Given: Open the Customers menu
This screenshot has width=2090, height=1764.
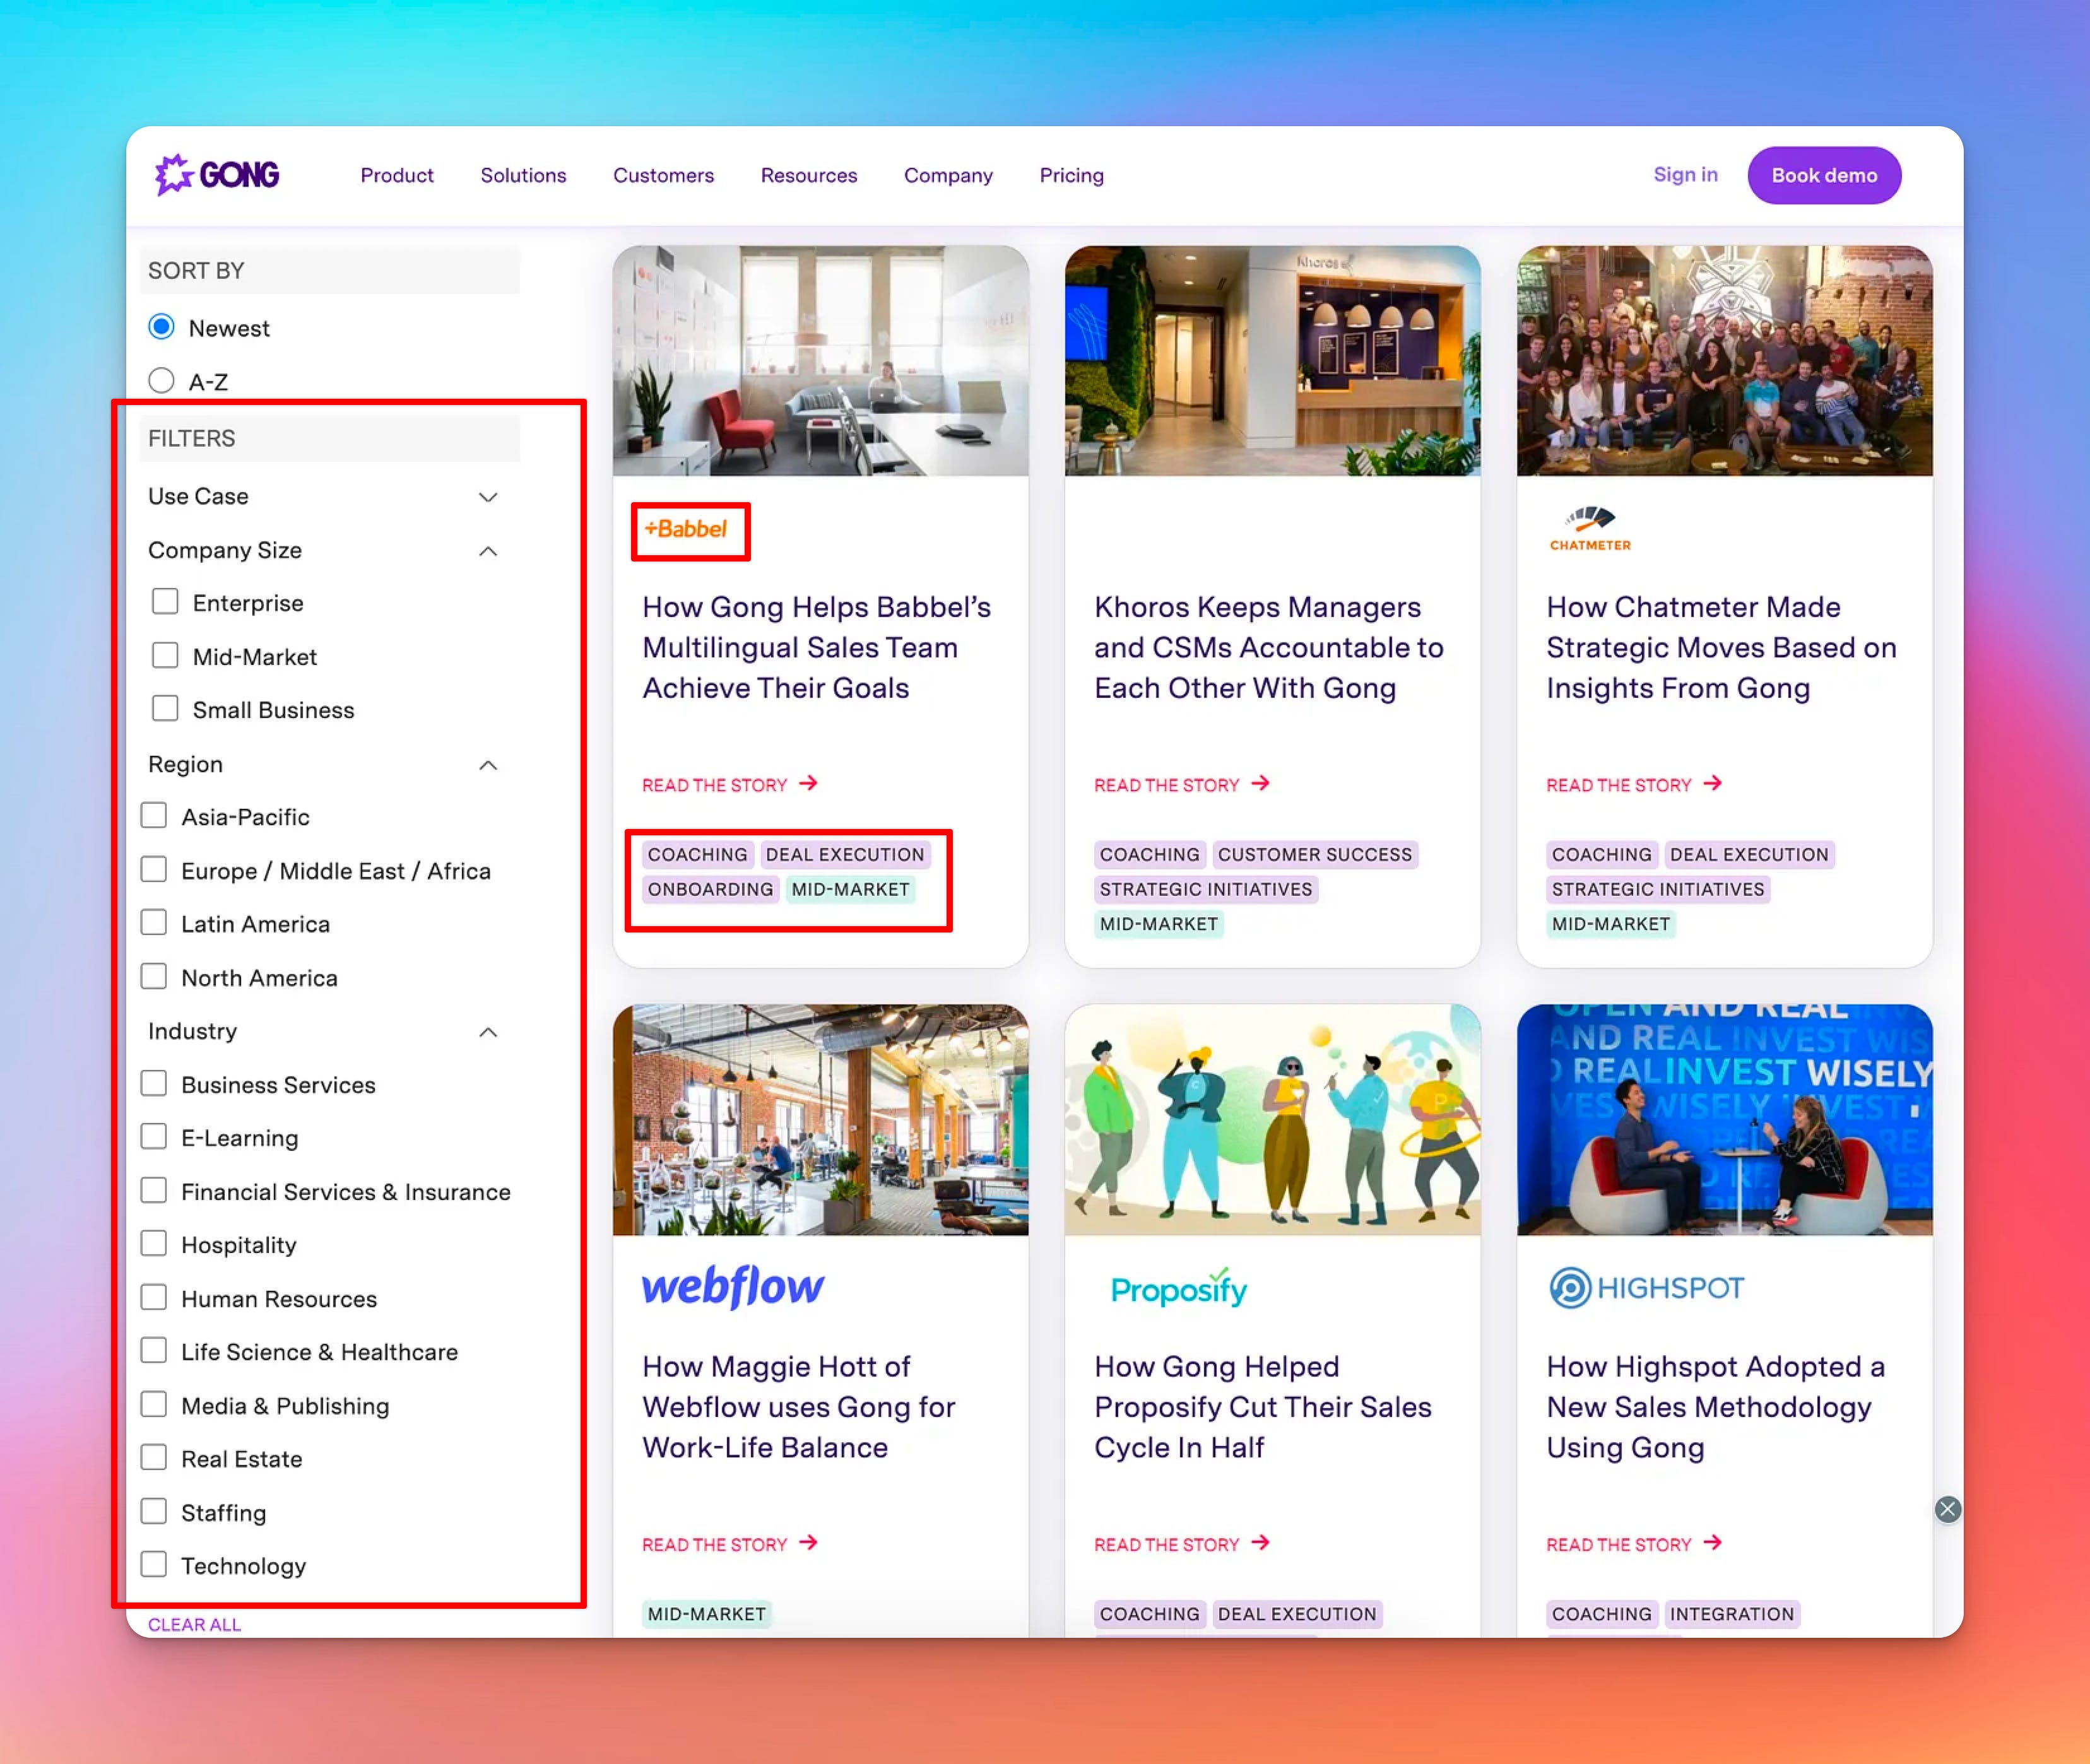Looking at the screenshot, I should click(x=663, y=175).
